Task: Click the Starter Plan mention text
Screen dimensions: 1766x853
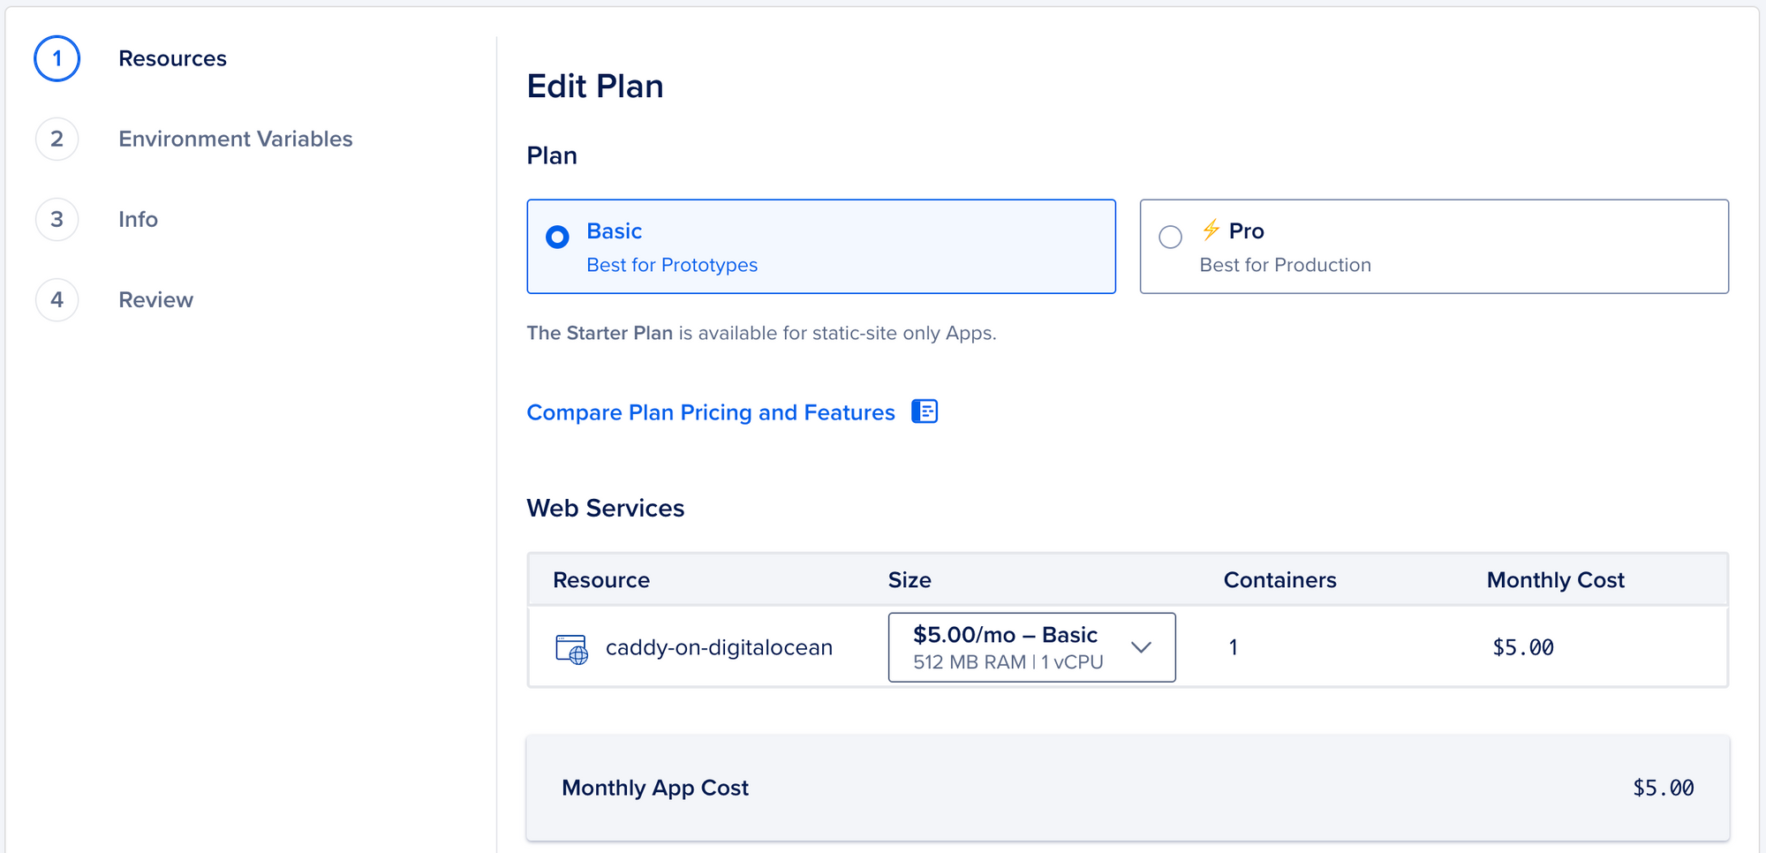Action: (600, 333)
